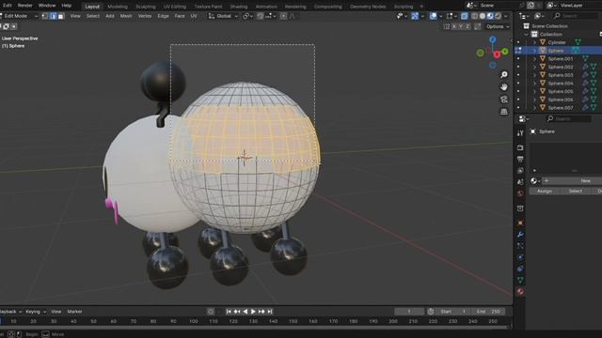Open the Object properties tab icon
The image size is (602, 338).
(x=520, y=223)
